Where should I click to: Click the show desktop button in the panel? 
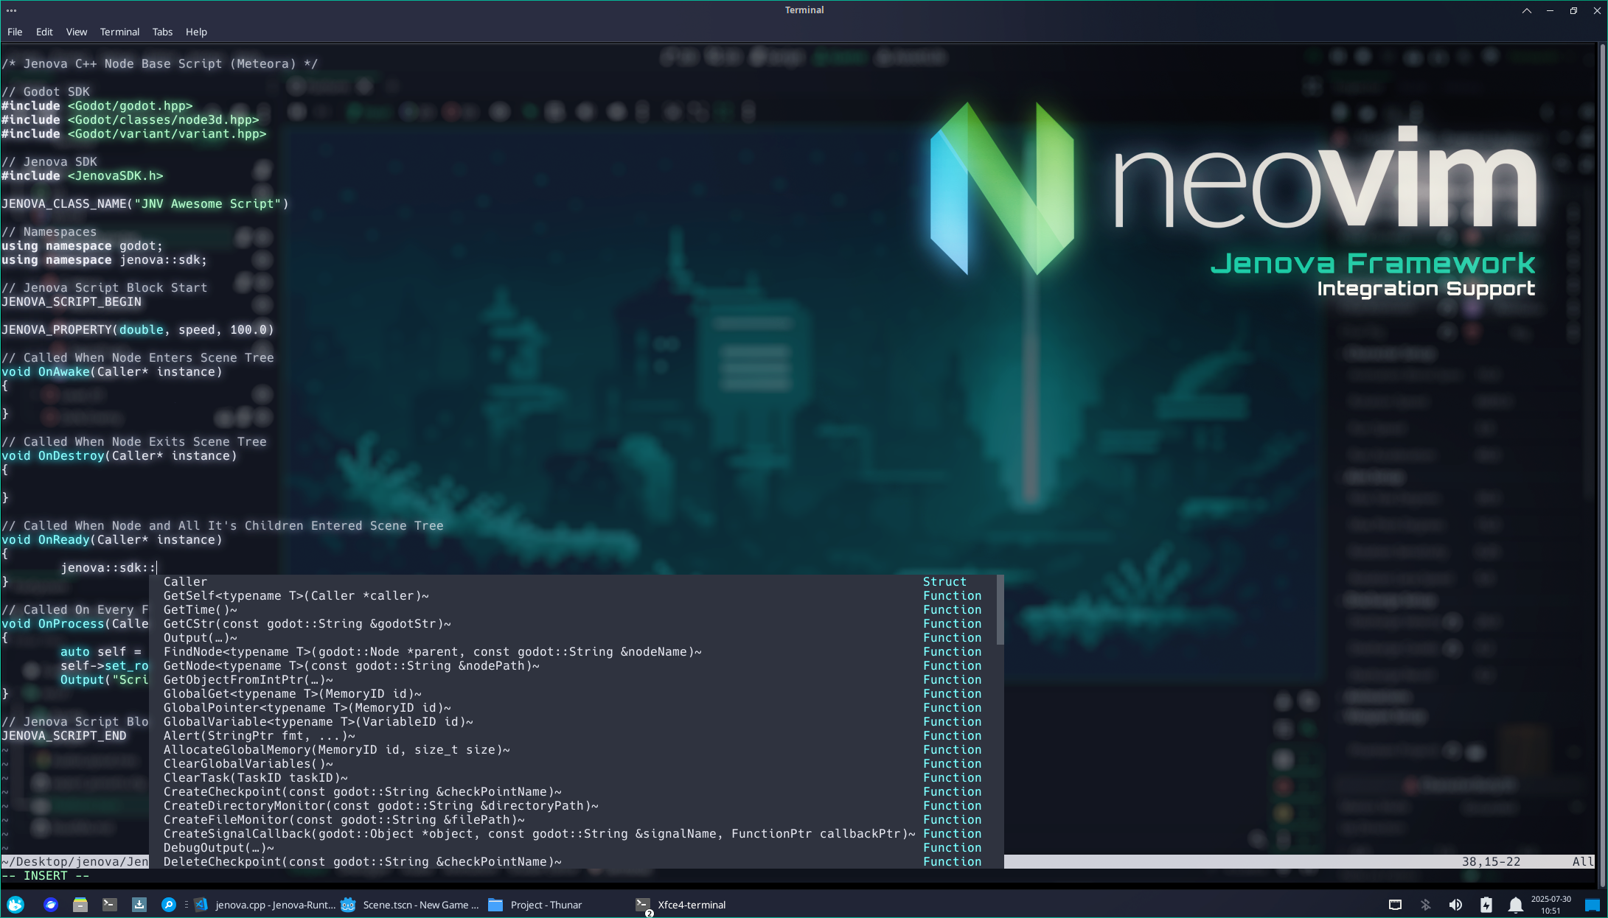pos(1593,905)
